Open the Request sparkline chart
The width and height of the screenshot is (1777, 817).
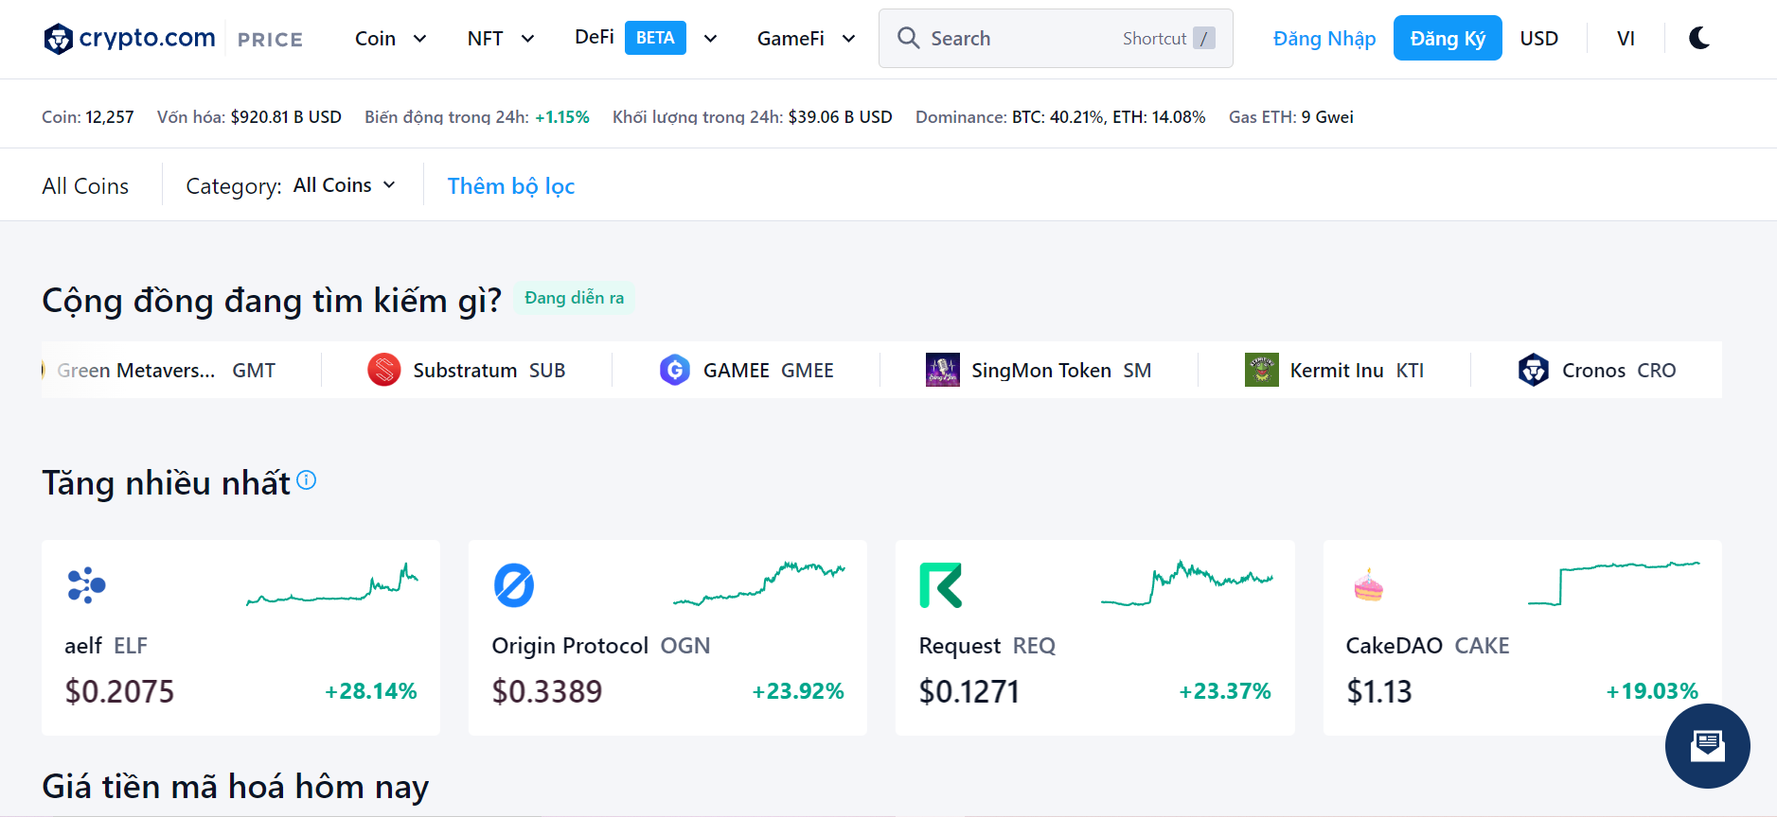point(1187,584)
